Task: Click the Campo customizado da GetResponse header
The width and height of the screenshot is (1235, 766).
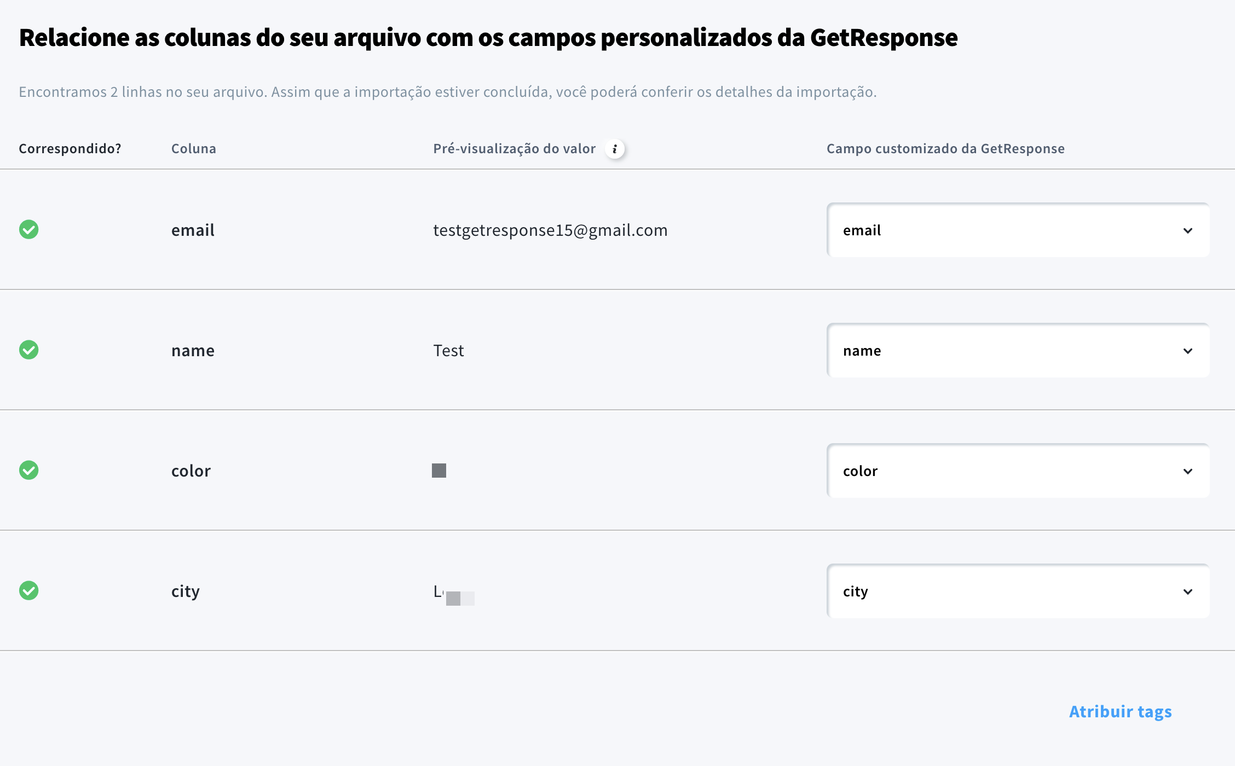Action: click(945, 149)
